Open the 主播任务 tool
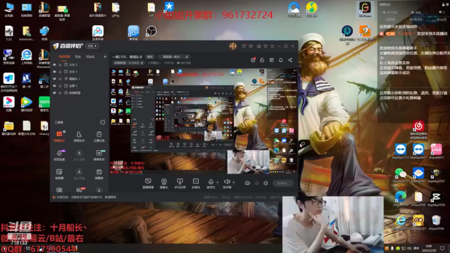This screenshot has width=450, height=253. pyautogui.click(x=99, y=137)
